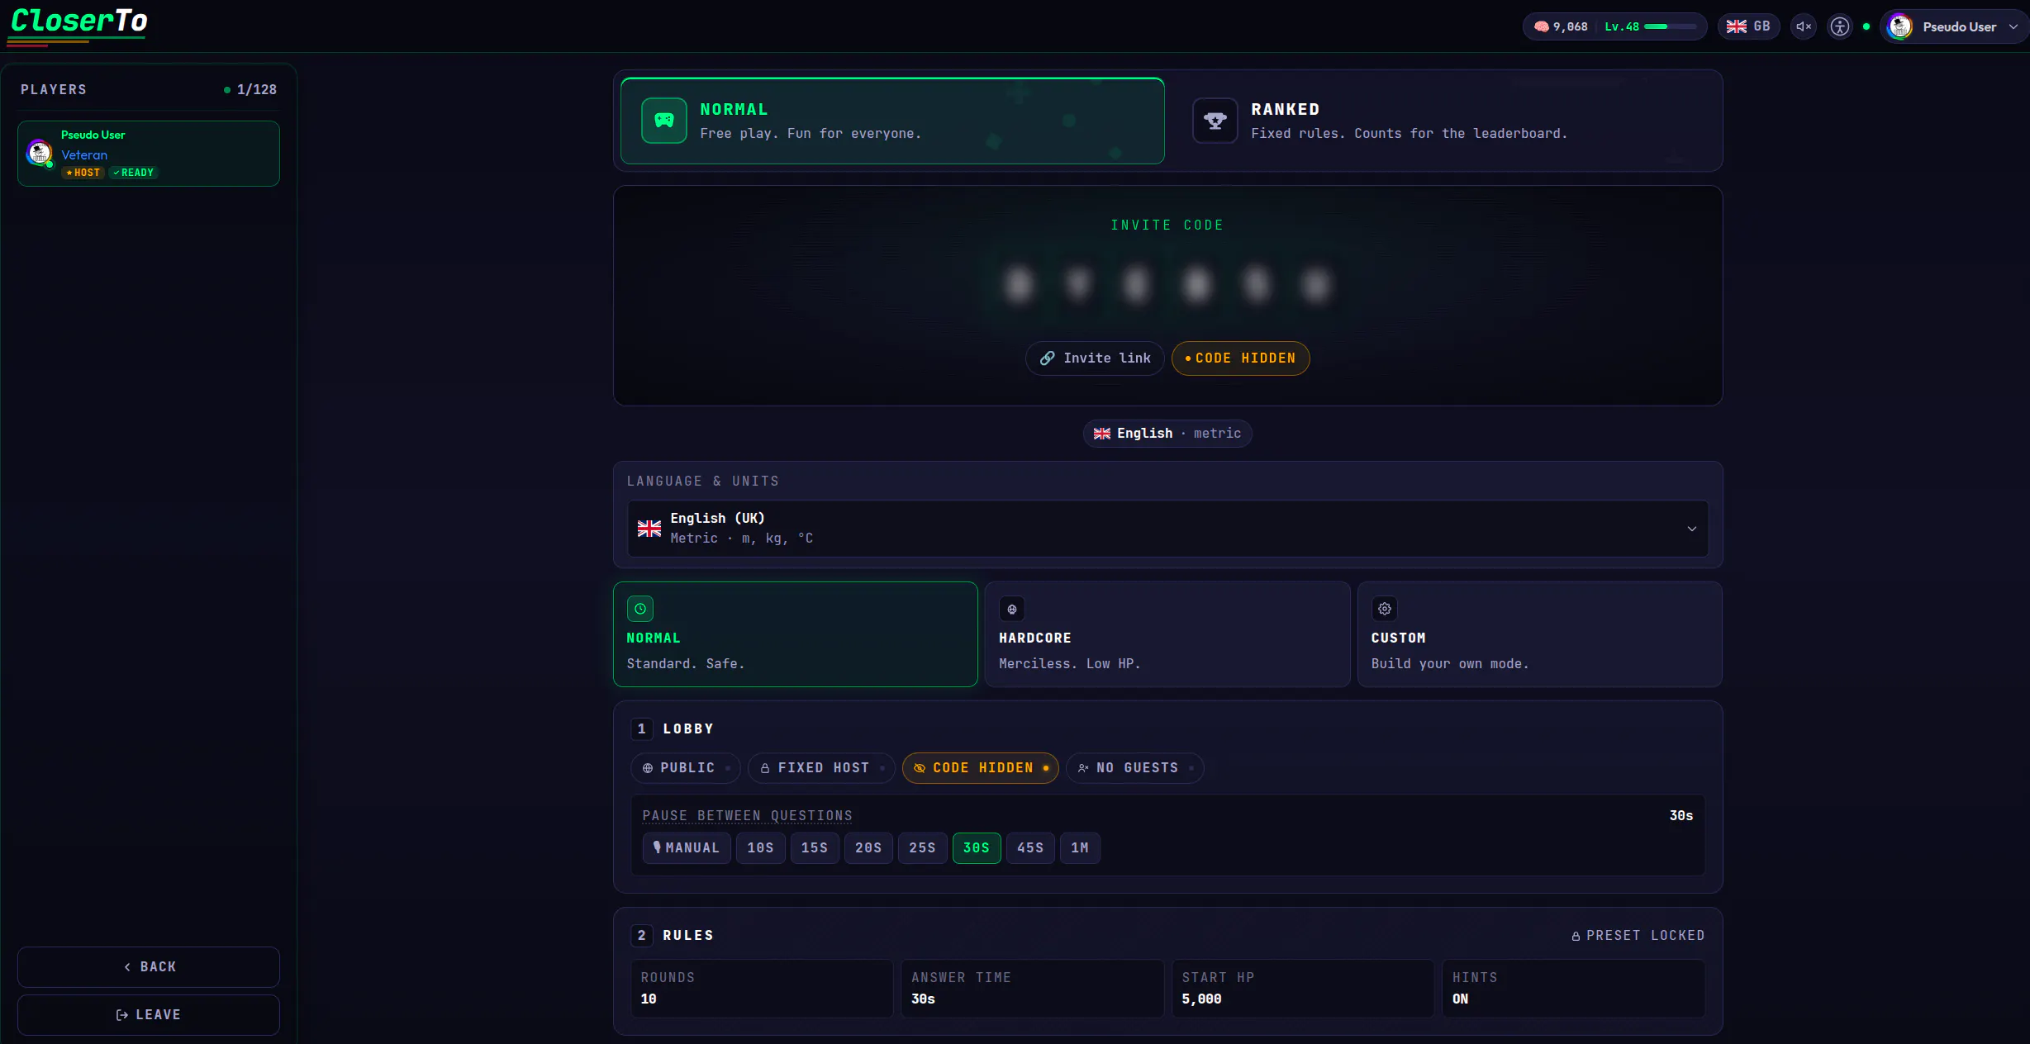Select the Pseudo User player card avatar
Image resolution: width=2030 pixels, height=1044 pixels.
pos(40,153)
